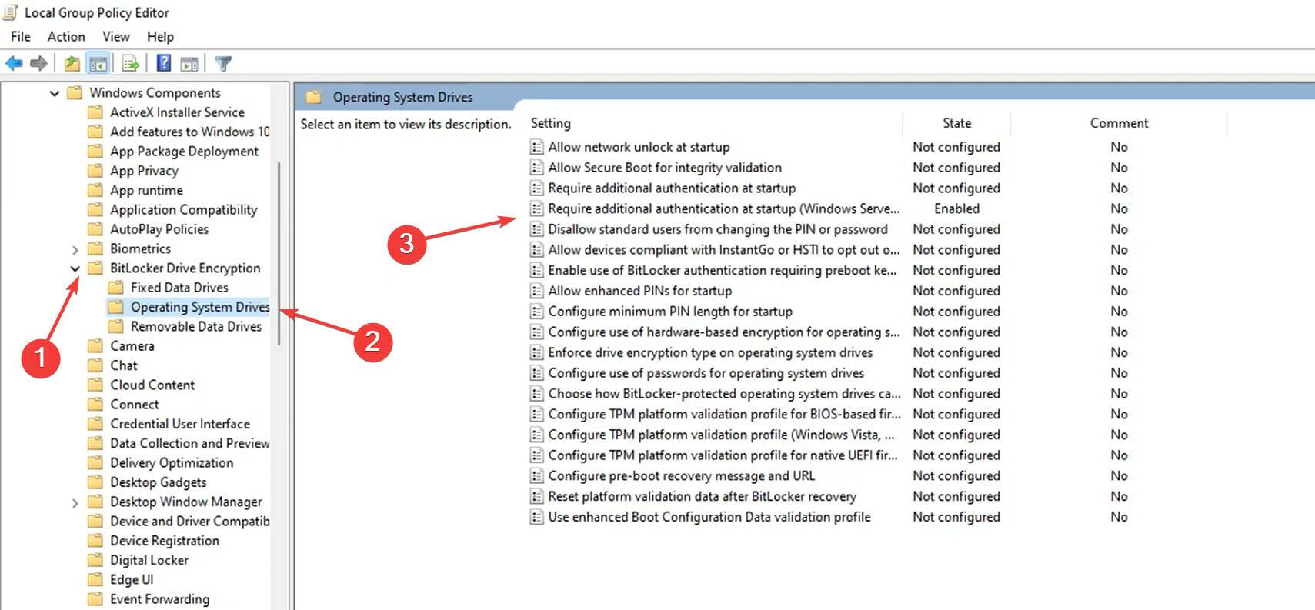
Task: Click policy icon beside Reset platform validation data
Action: tap(536, 496)
